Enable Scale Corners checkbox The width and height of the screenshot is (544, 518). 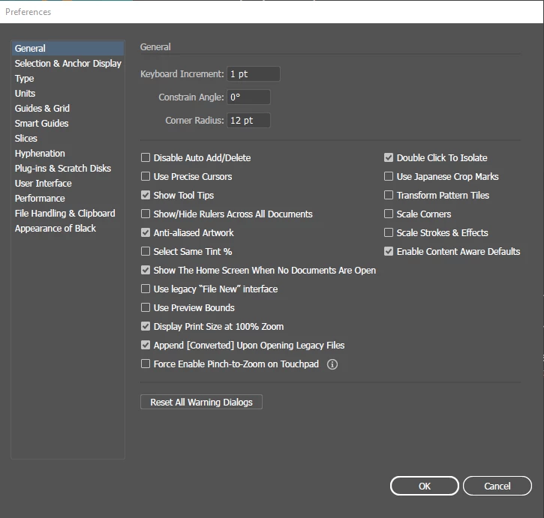click(389, 214)
